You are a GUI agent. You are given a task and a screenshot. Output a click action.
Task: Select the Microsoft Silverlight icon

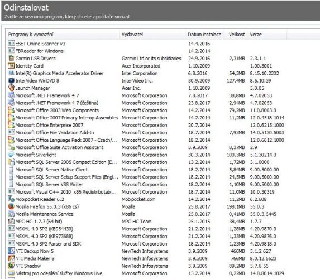[x=11, y=155]
